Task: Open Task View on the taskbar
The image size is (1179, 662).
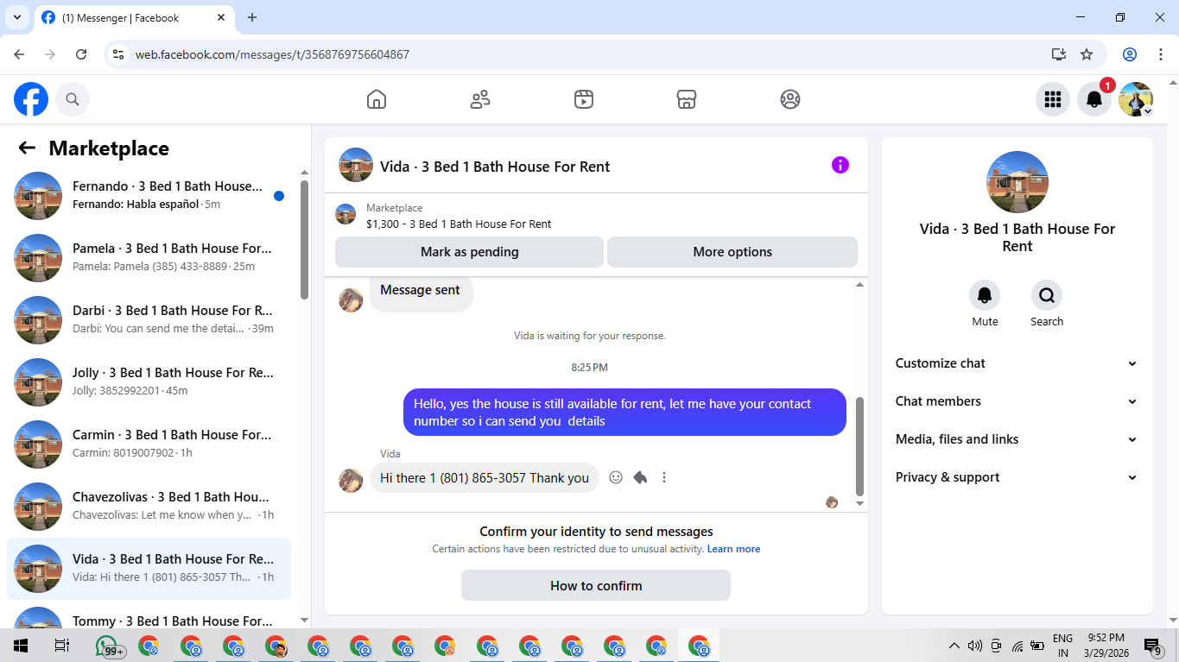Action: (x=61, y=646)
